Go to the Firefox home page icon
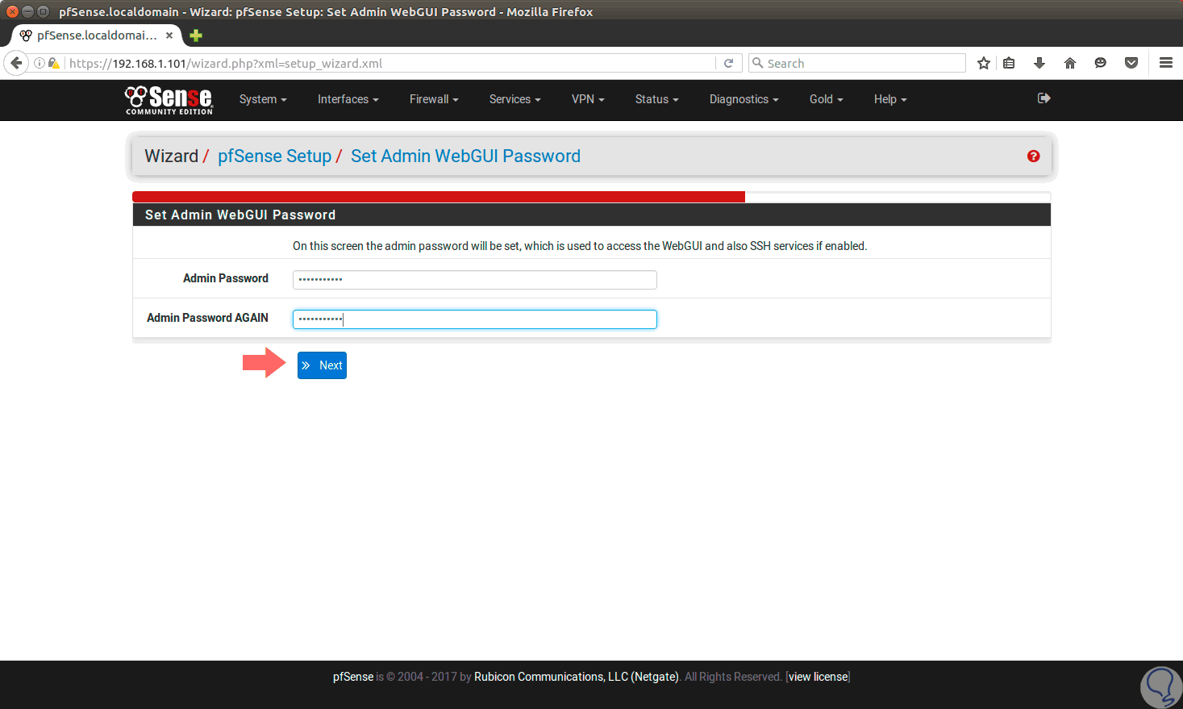Viewport: 1183px width, 709px height. pos(1070,63)
